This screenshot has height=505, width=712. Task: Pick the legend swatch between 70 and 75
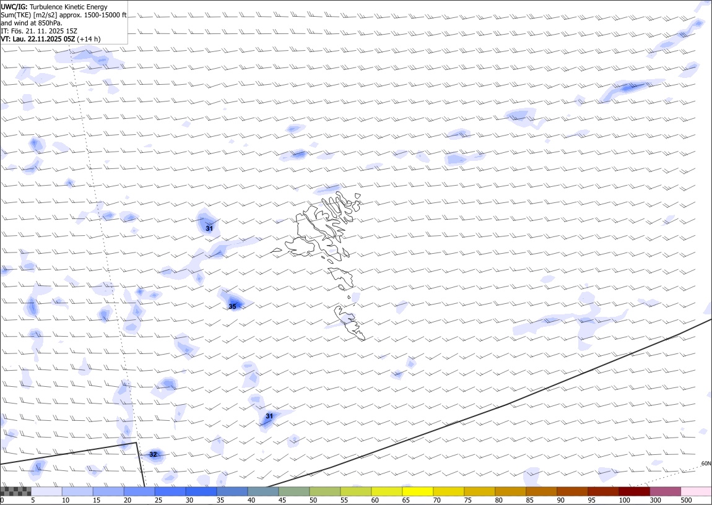(x=448, y=491)
